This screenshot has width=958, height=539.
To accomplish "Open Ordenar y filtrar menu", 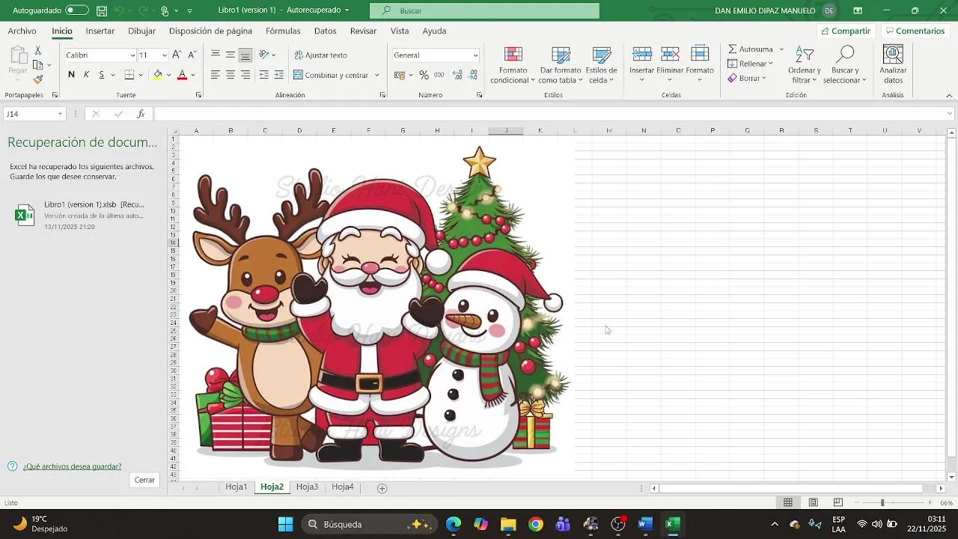I will pos(805,65).
